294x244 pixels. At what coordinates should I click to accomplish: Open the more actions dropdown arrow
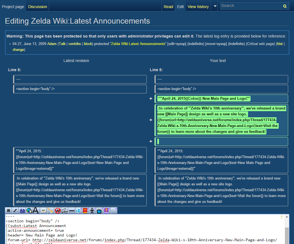[x=215, y=6]
